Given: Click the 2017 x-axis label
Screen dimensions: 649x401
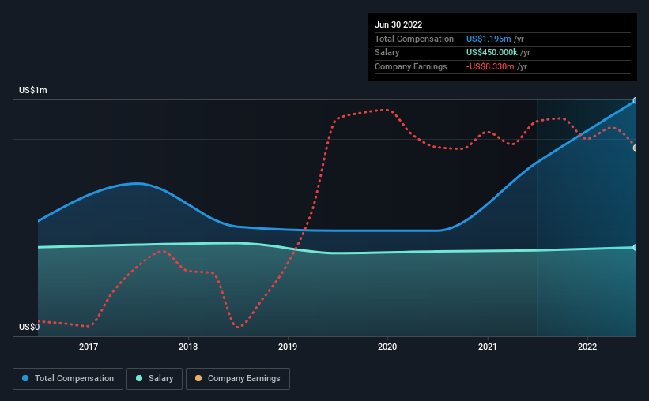Looking at the screenshot, I should point(89,347).
